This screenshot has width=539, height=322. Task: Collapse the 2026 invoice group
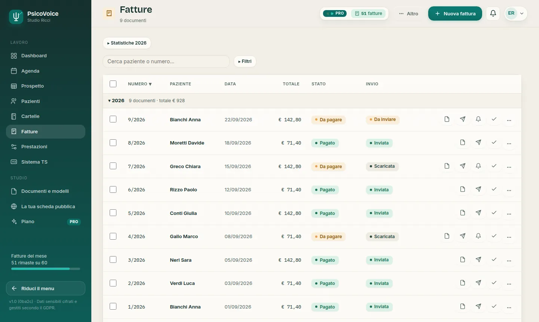click(x=116, y=101)
